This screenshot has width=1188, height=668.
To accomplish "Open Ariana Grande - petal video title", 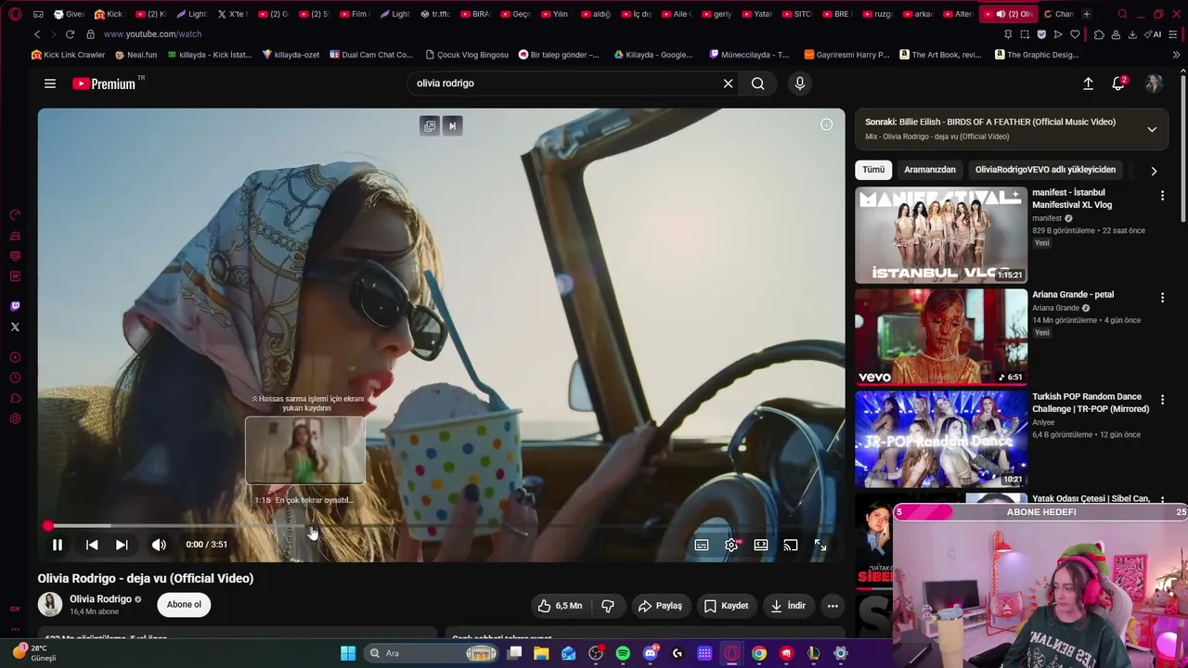I will (x=1073, y=295).
